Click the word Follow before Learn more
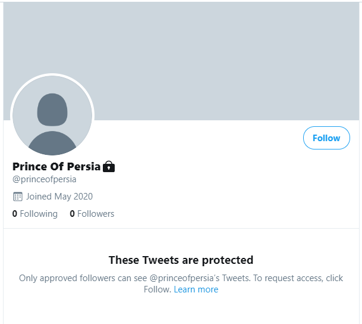This screenshot has width=362, height=324. (x=157, y=289)
